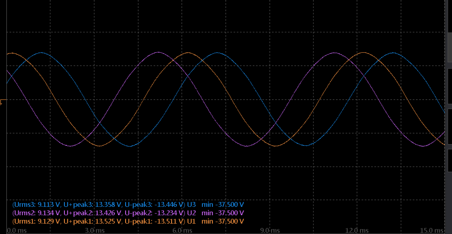Viewport: 452px width, 234px height.
Task: Click U3 min -37.500 V value
Action: point(223,205)
